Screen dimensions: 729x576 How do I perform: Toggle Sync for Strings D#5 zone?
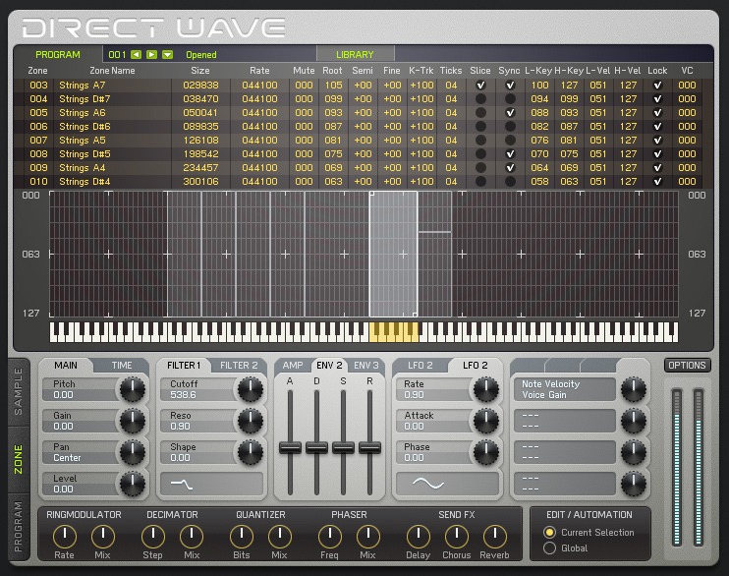[510, 153]
